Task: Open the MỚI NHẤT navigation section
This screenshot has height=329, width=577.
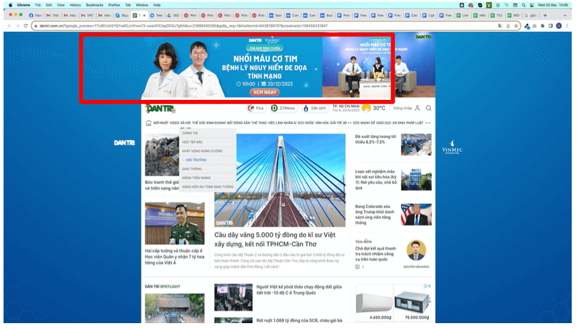Action: (x=161, y=123)
